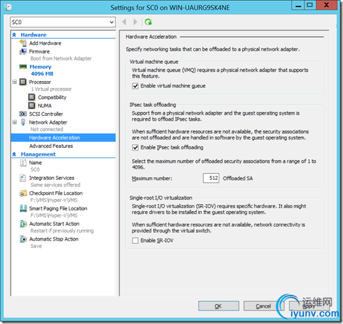The image size is (343, 324).
Task: Click the SCSI Controller icon
Action: point(23,113)
